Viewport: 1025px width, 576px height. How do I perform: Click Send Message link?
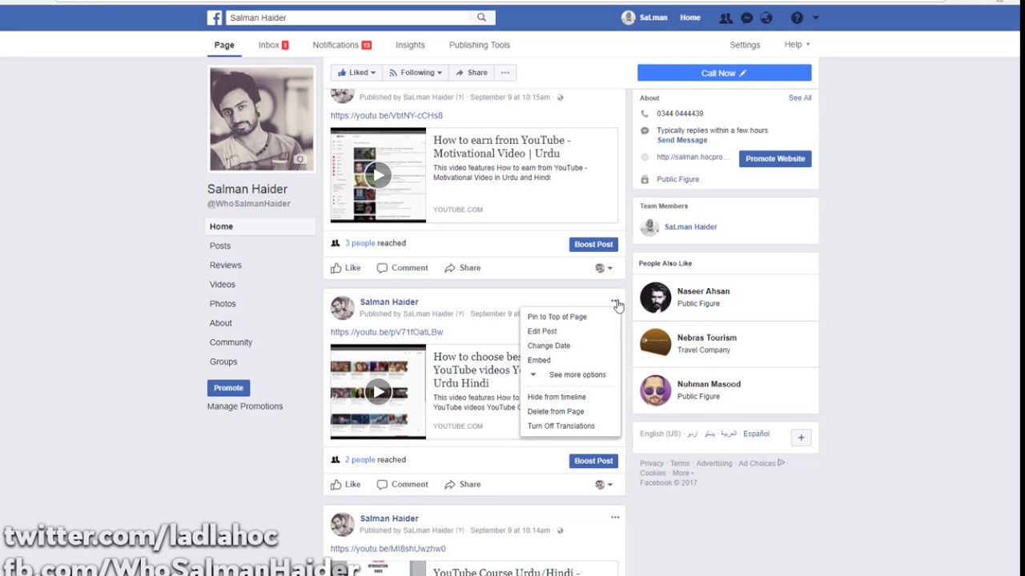[x=682, y=140]
